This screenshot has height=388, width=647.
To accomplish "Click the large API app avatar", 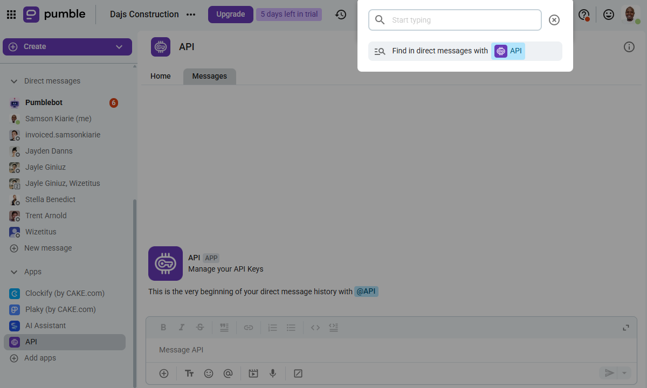I will [x=166, y=264].
